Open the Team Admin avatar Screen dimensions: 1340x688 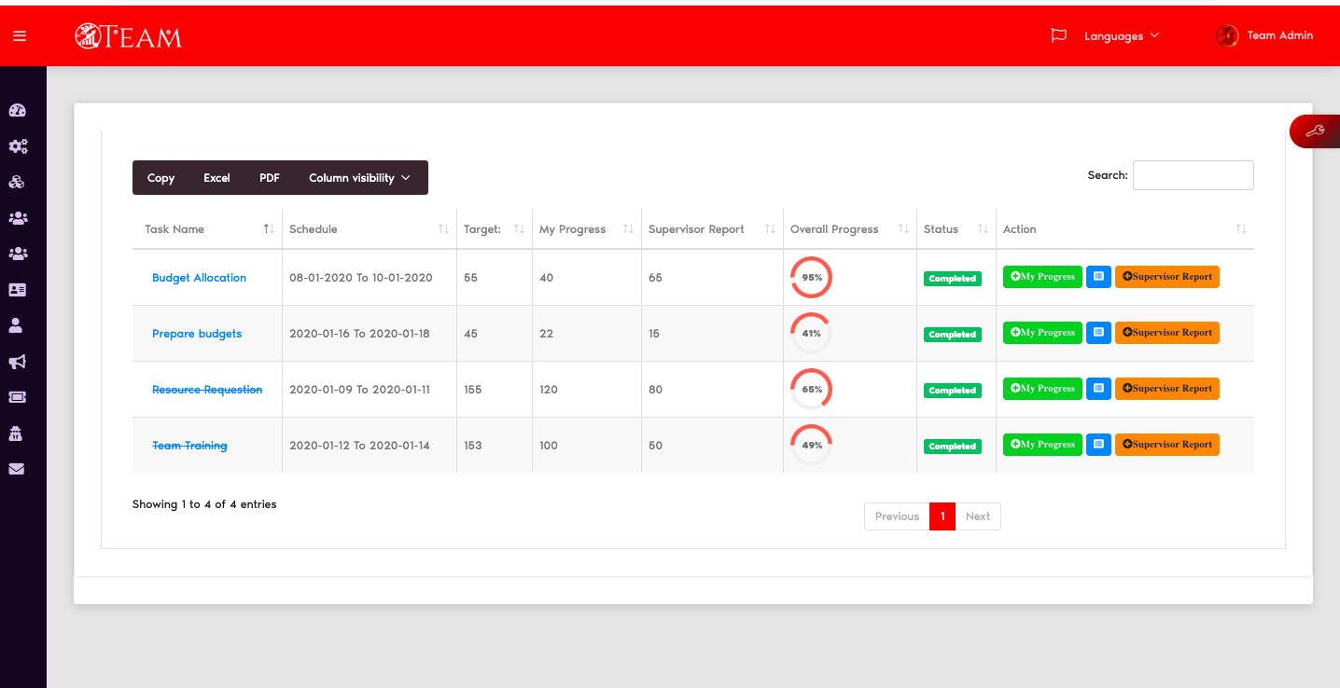(1227, 35)
